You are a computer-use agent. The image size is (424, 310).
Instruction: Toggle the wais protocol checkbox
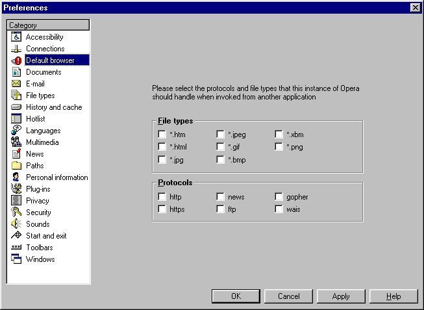(279, 209)
